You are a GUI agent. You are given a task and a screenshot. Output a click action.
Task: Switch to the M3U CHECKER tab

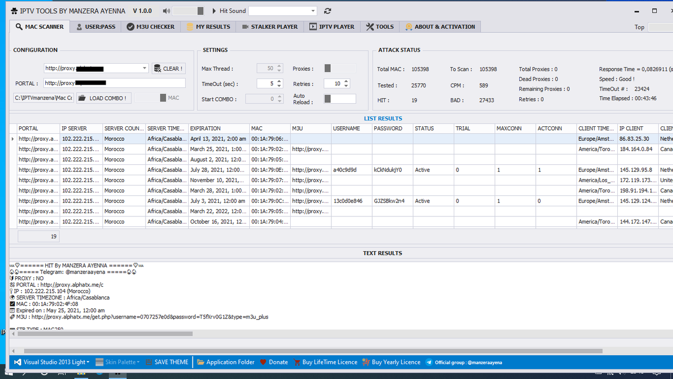coord(150,26)
